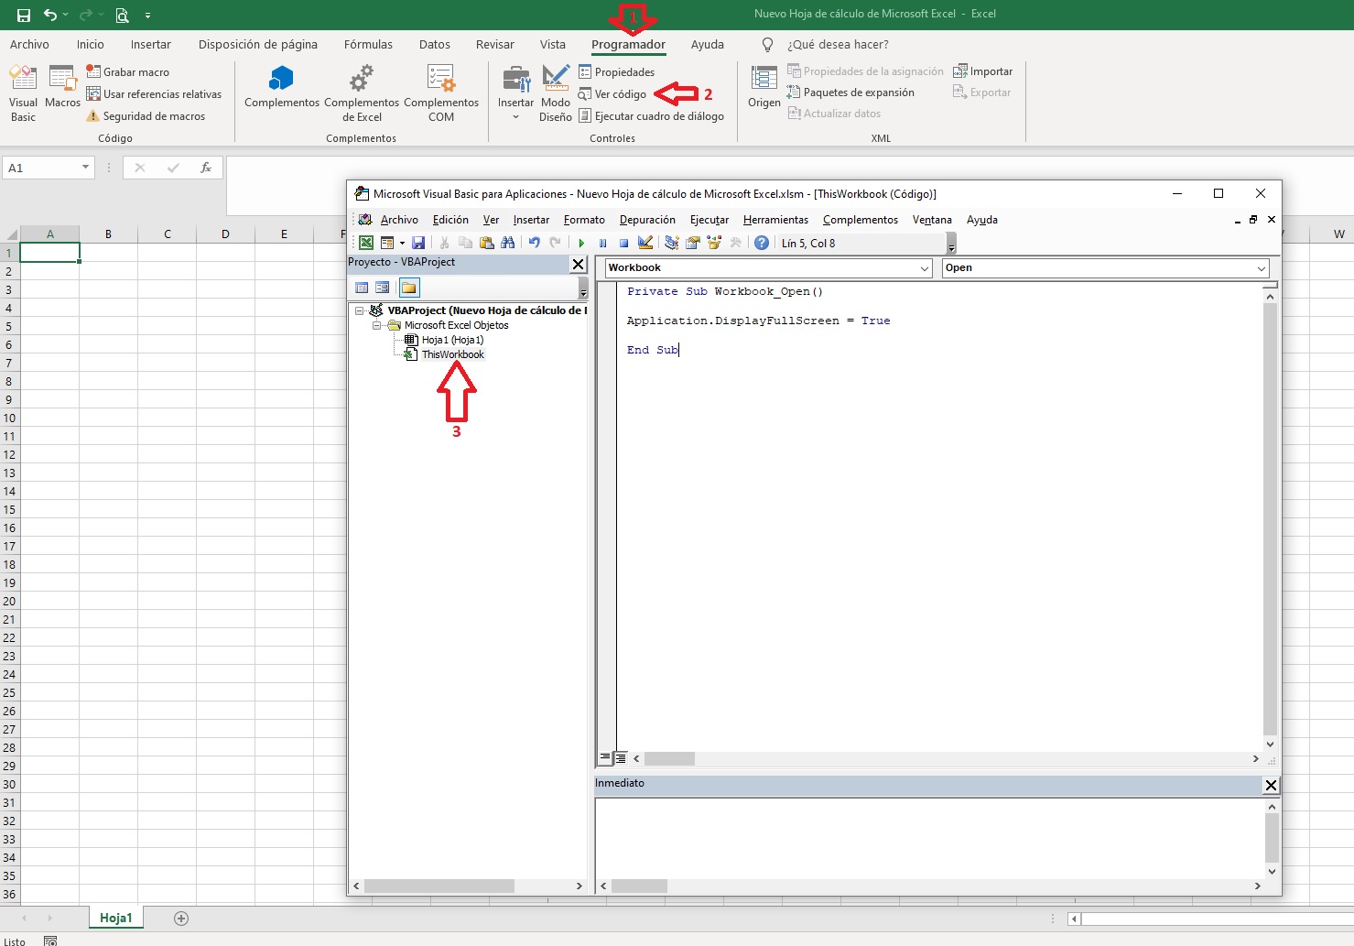Toggle folder view in Project Explorer
This screenshot has width=1354, height=946.
tap(409, 287)
